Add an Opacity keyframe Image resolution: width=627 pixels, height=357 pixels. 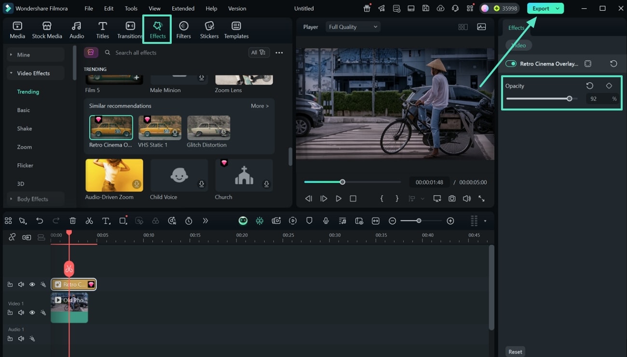pyautogui.click(x=609, y=86)
